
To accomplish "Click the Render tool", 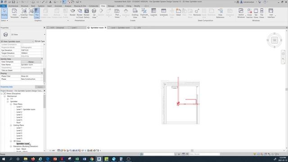I will click(x=72, y=13).
